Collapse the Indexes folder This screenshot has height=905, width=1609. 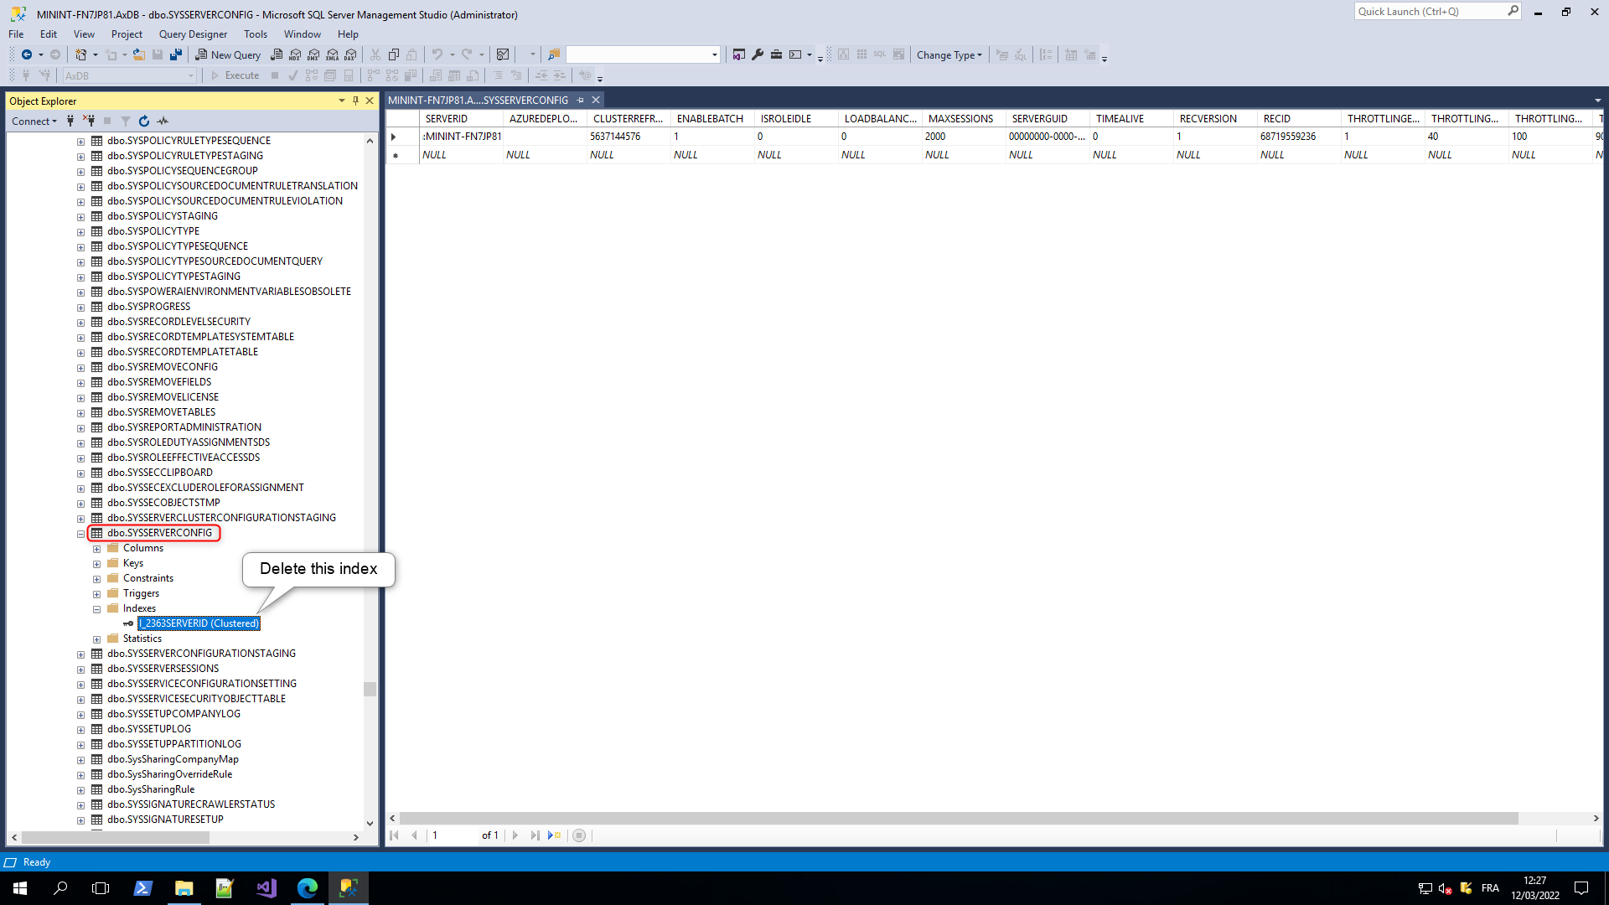click(97, 608)
